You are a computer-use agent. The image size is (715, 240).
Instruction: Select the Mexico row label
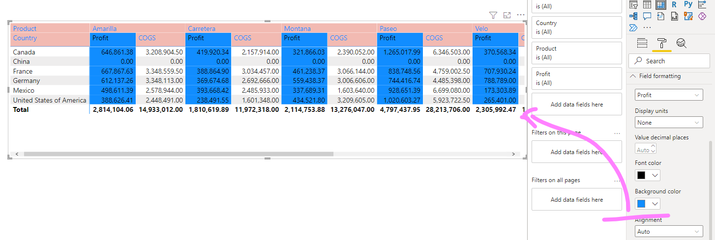tap(24, 90)
